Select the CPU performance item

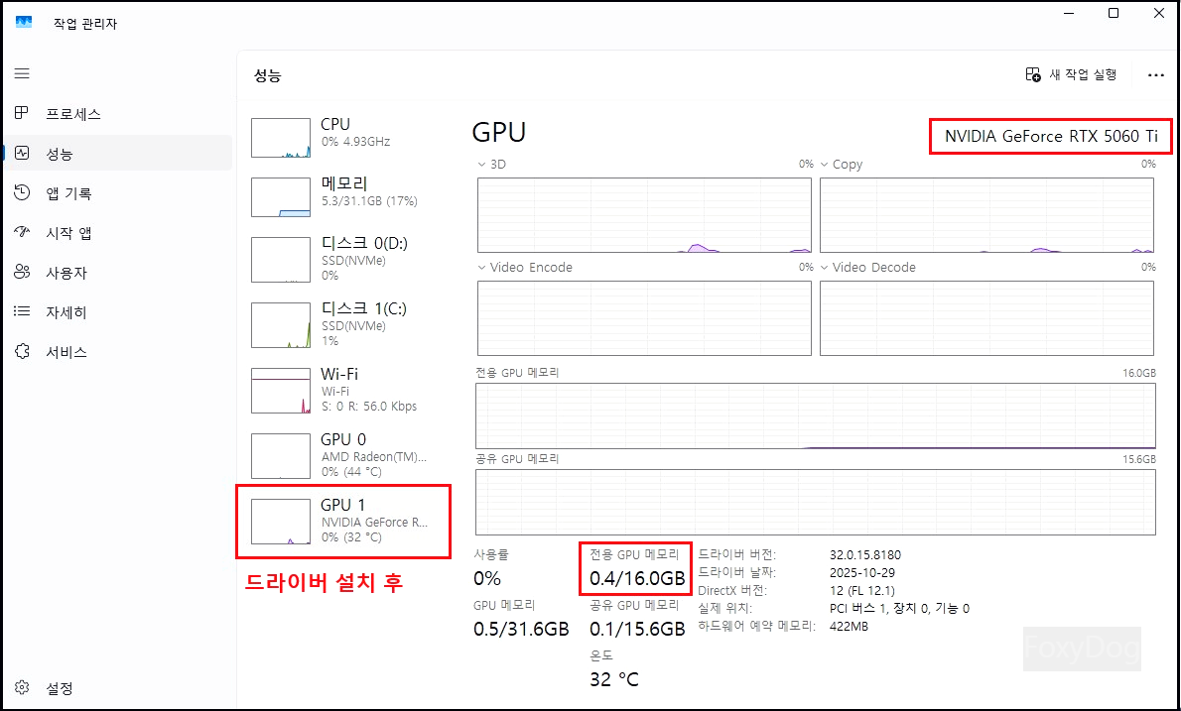tap(345, 137)
